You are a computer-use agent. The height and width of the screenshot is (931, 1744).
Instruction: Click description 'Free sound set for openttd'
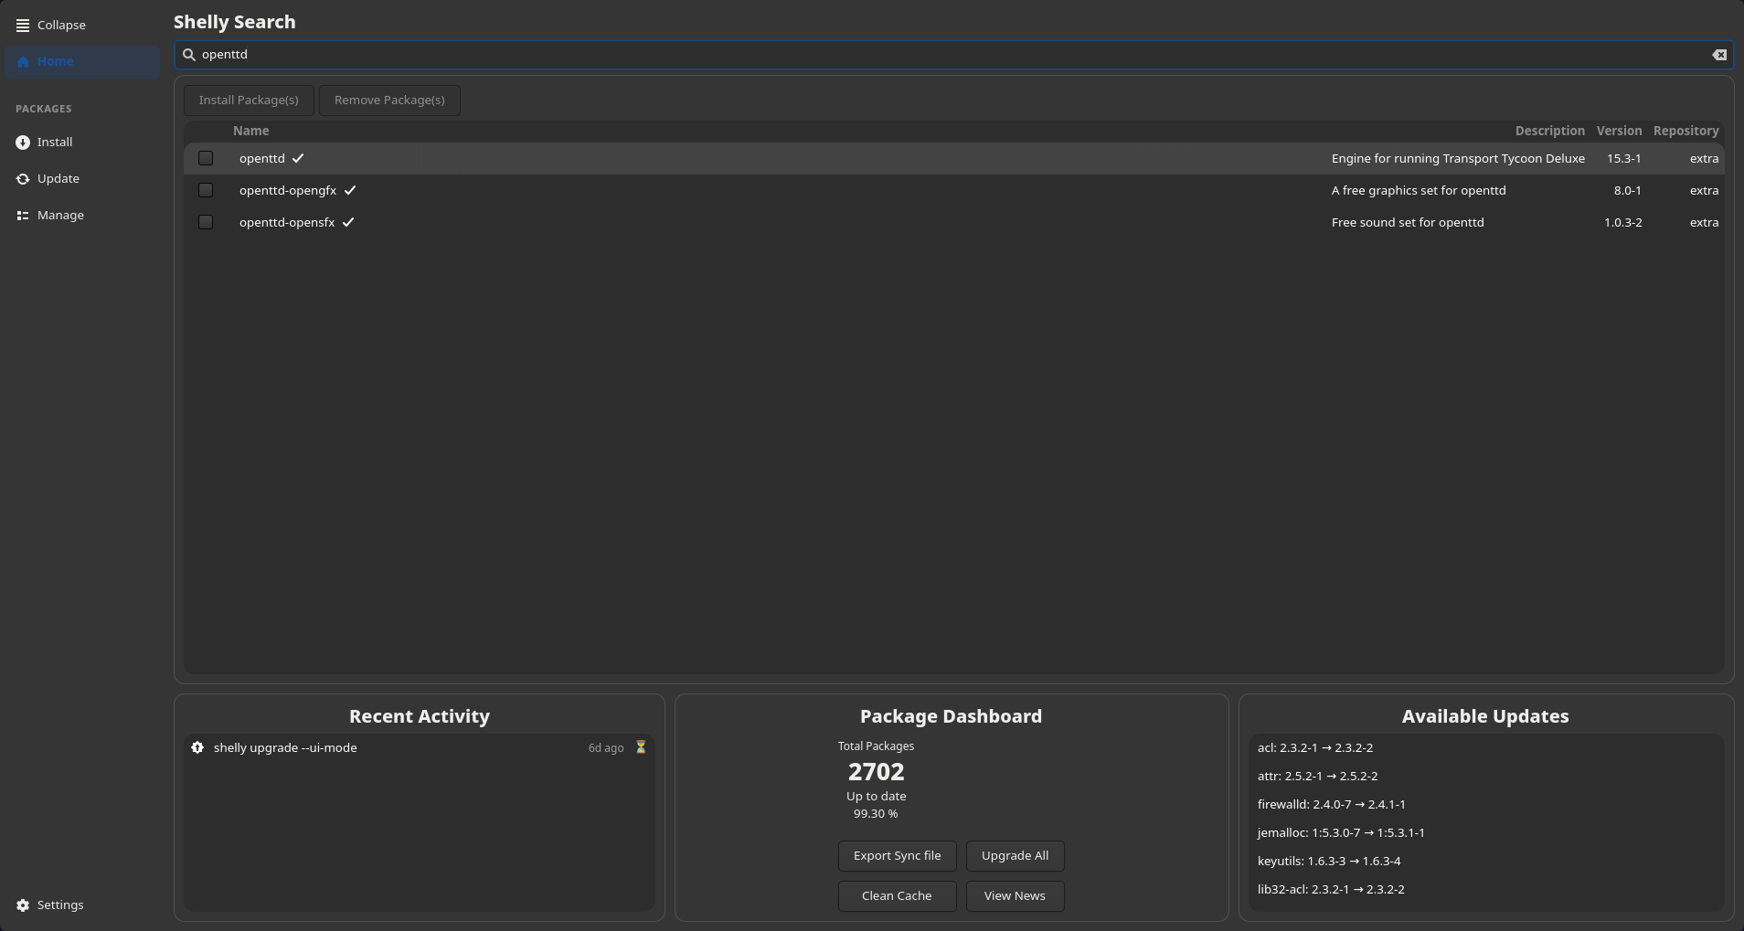click(1408, 223)
